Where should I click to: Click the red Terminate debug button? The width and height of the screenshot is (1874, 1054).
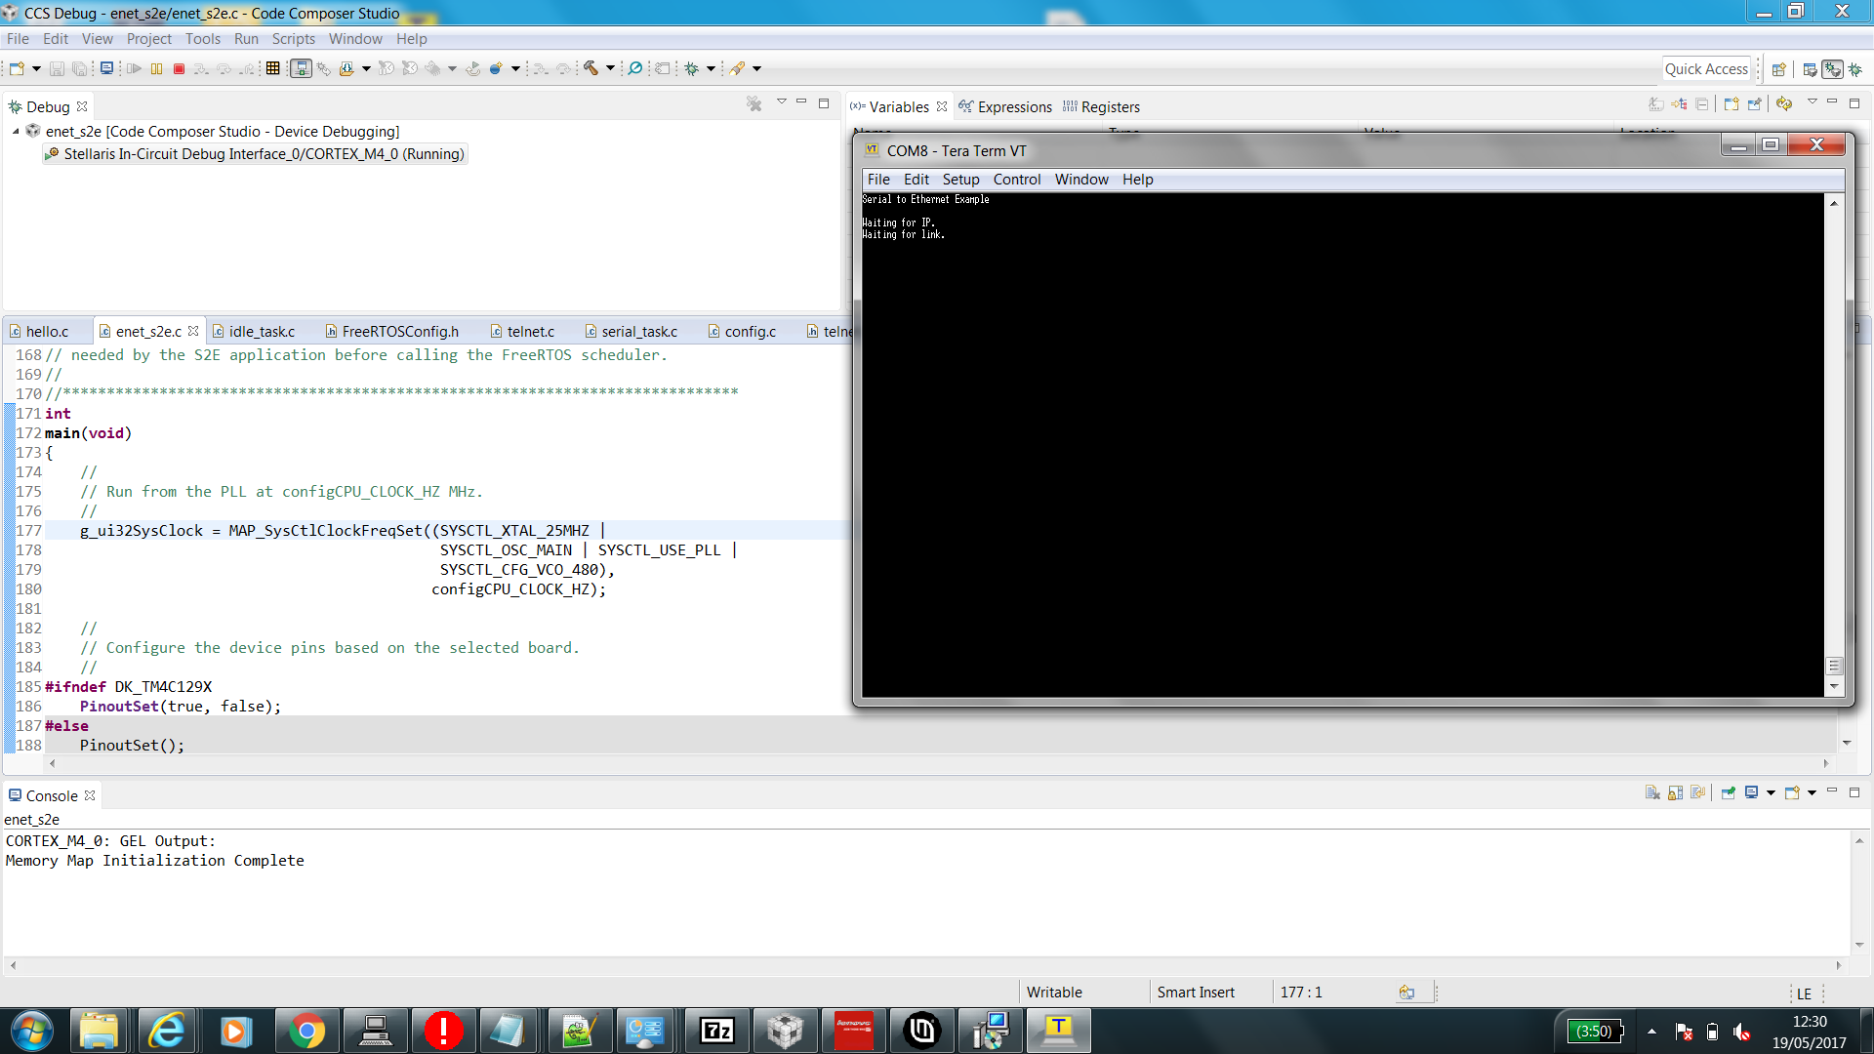179,68
